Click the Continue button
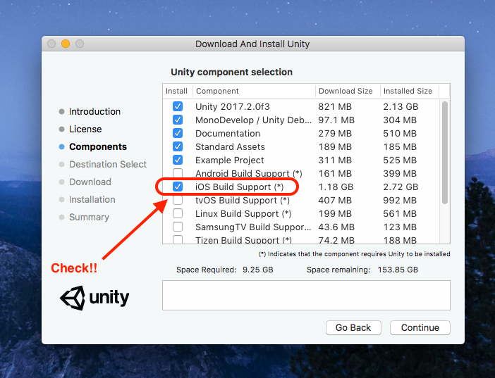 (x=420, y=328)
